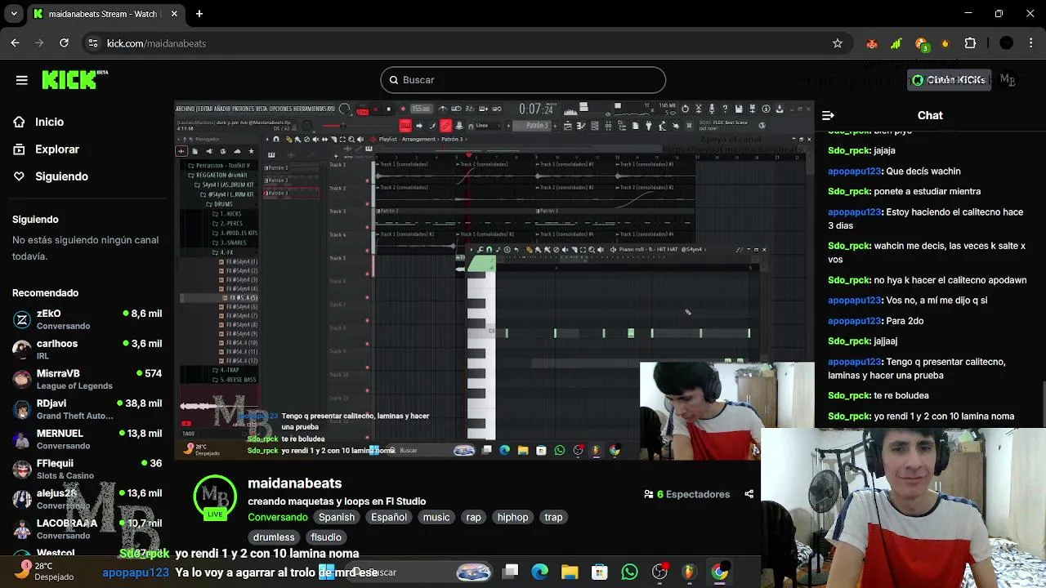This screenshot has height=588, width=1046.
Task: Click the save disk icon in FL Studio toolbar
Action: point(739,109)
